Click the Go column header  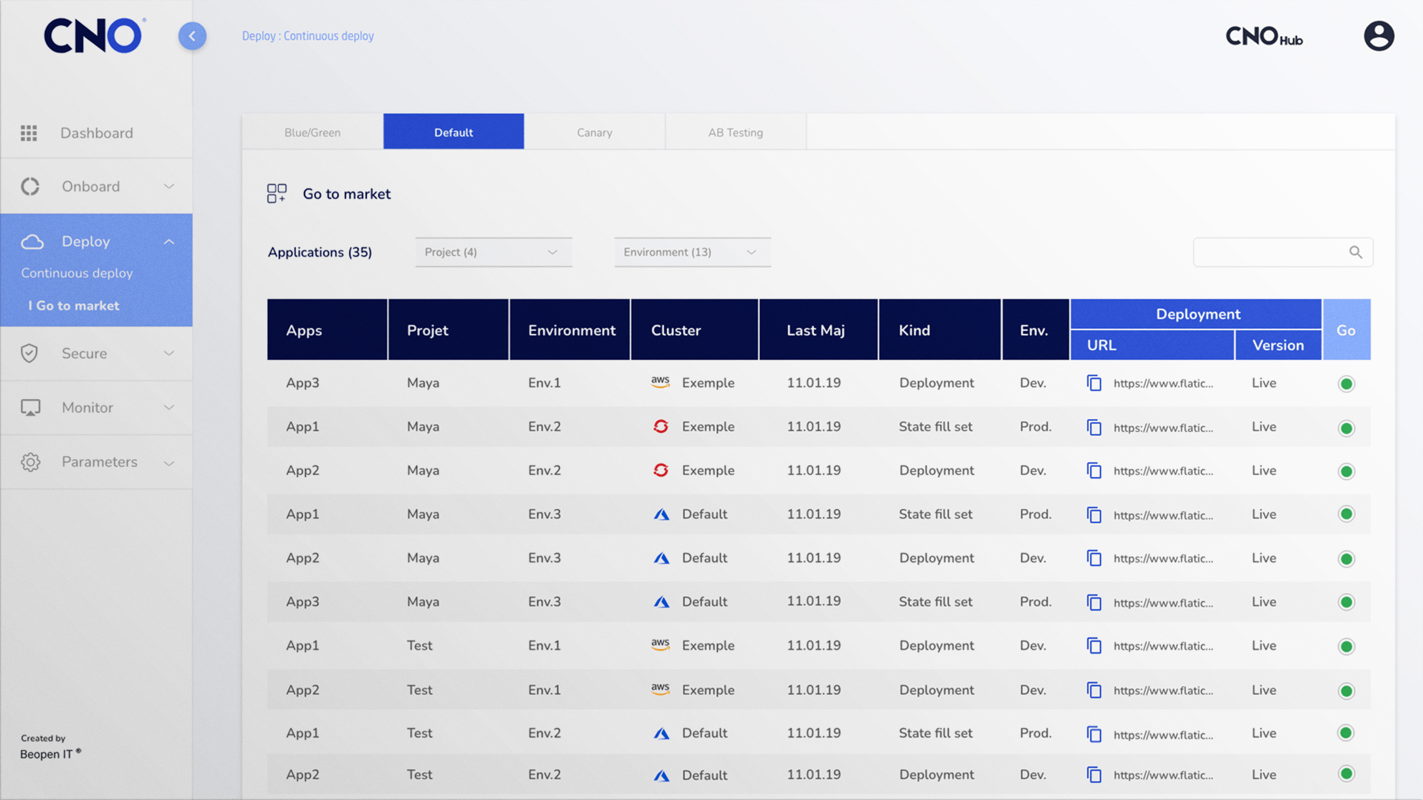tap(1346, 329)
